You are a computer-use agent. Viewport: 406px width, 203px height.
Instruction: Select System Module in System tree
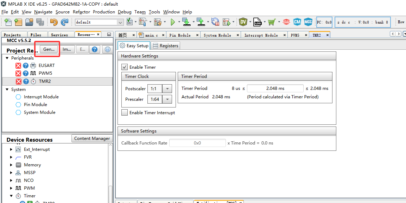click(40, 112)
